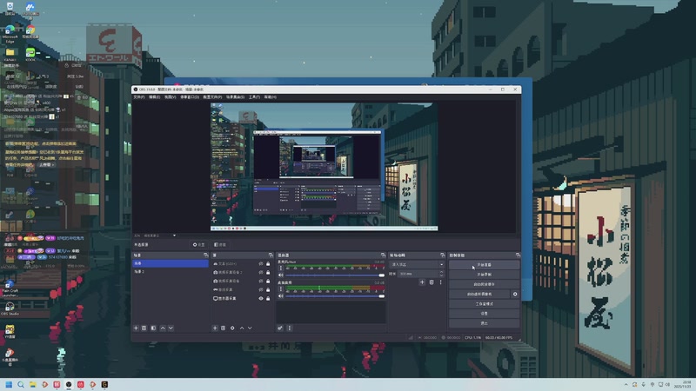Float the Scenes dock using its header icon
The width and height of the screenshot is (696, 391).
(x=205, y=255)
